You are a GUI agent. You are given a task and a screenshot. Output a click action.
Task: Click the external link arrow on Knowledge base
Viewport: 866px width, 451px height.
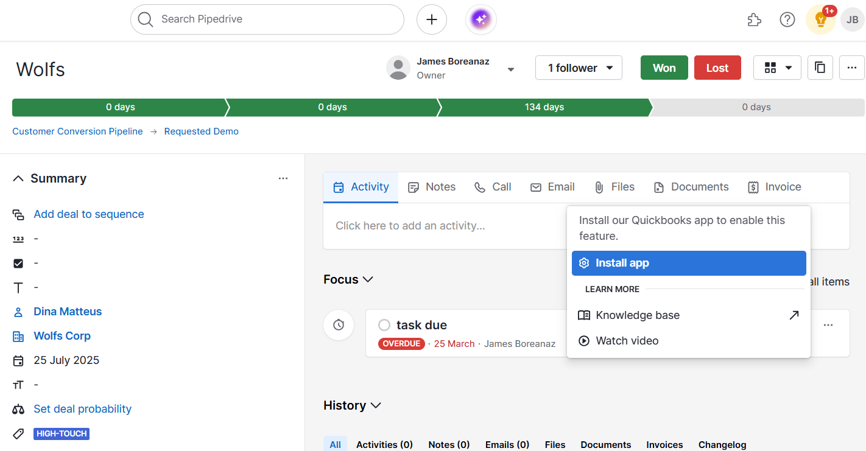pyautogui.click(x=794, y=315)
